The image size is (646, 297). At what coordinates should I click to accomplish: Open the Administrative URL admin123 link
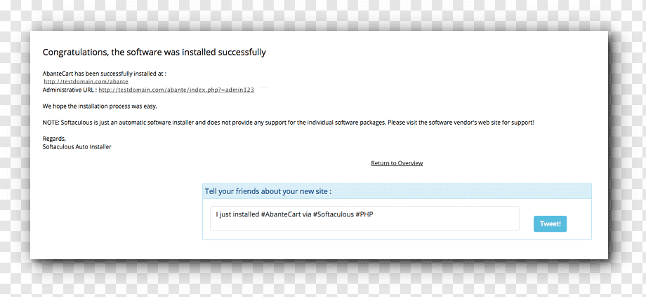[176, 90]
